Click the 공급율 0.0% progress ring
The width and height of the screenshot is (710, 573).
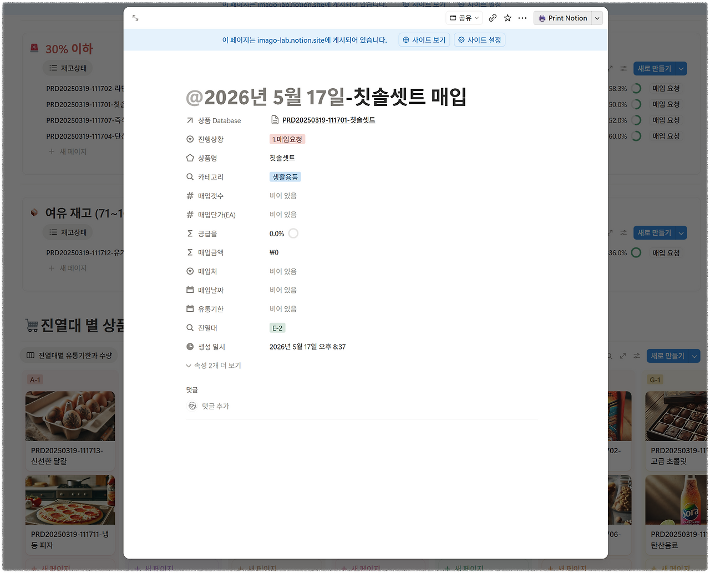293,234
